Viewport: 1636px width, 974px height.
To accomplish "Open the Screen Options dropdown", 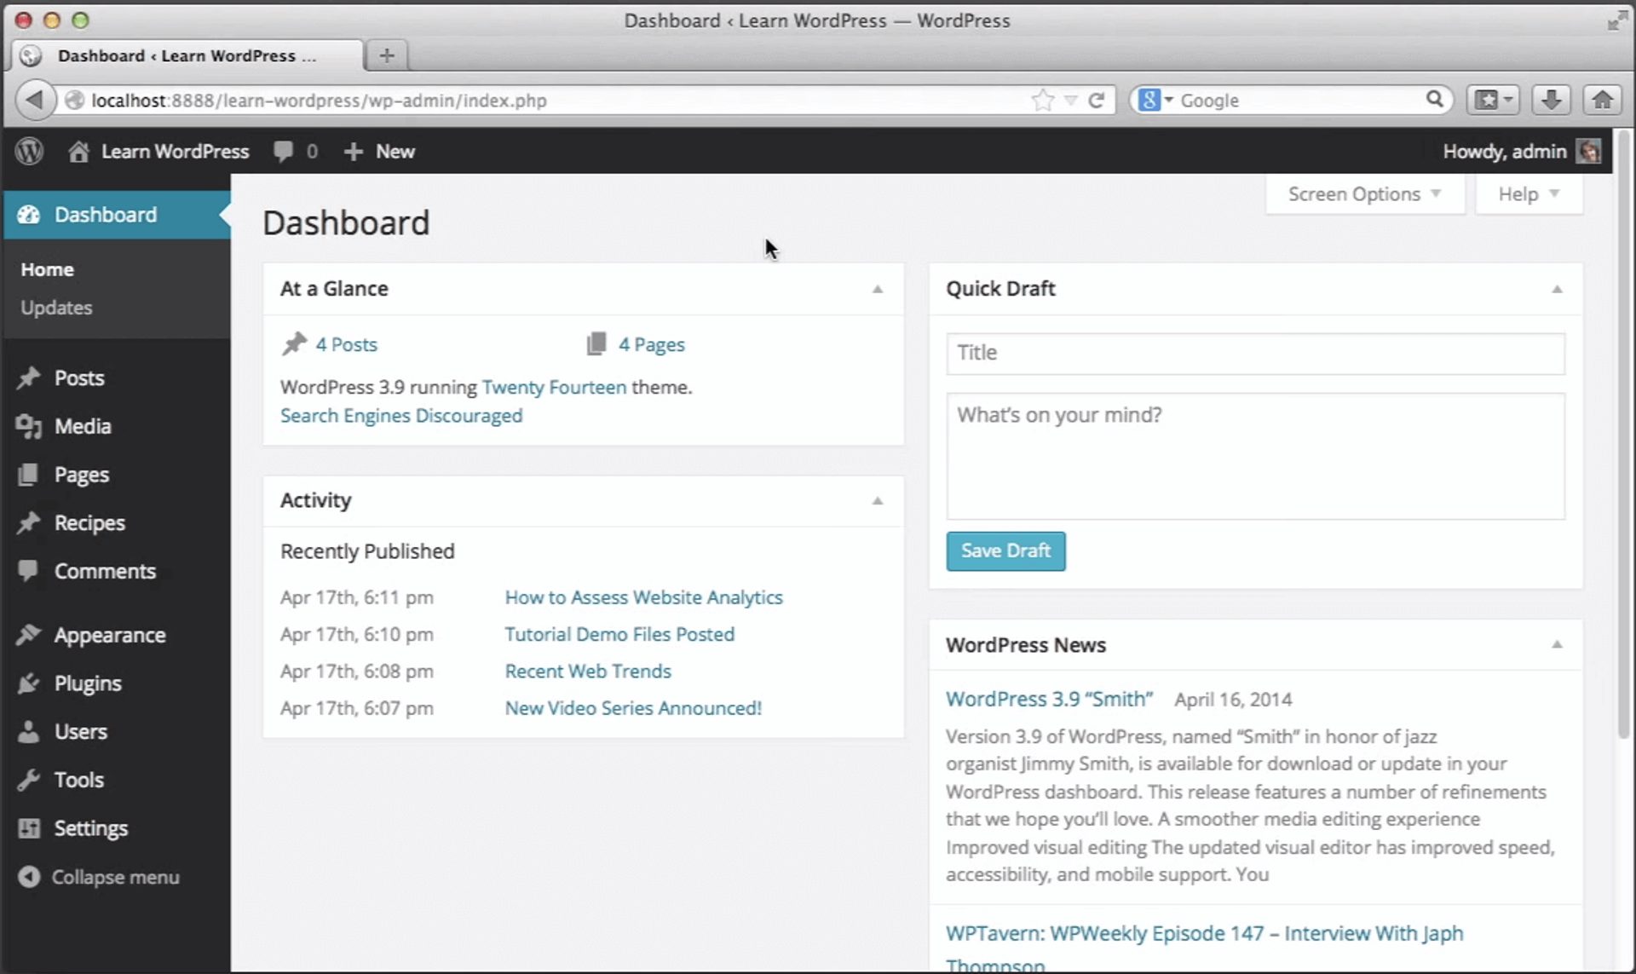I will [1361, 193].
